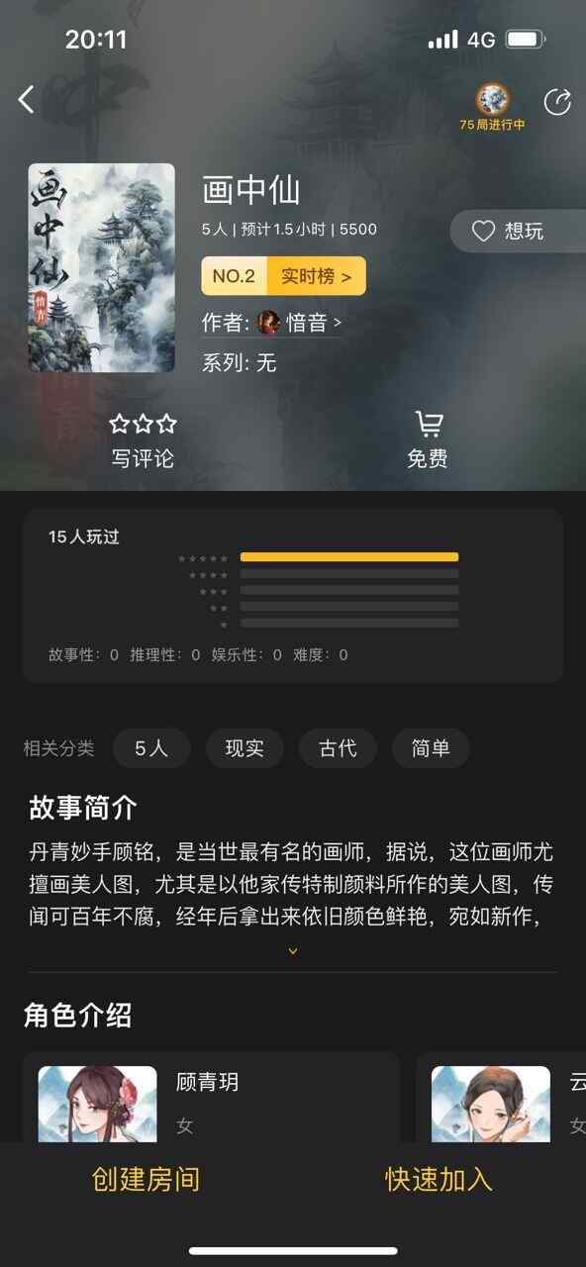
Task: Tap the back arrow icon
Action: [27, 99]
